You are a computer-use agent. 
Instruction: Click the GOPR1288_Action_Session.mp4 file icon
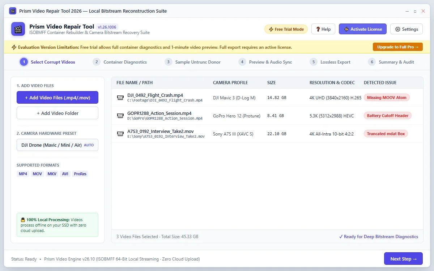click(120, 116)
